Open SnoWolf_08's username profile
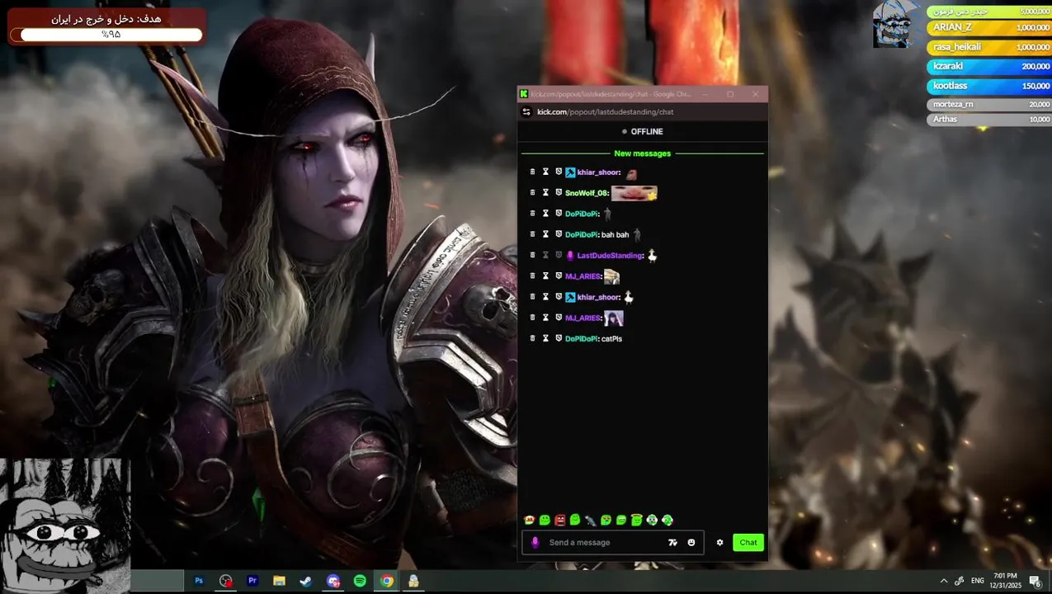The width and height of the screenshot is (1052, 594). 587,193
